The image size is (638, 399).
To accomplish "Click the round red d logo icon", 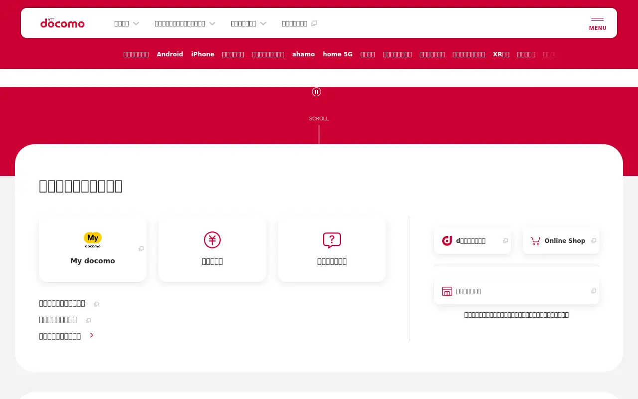I will pyautogui.click(x=447, y=241).
